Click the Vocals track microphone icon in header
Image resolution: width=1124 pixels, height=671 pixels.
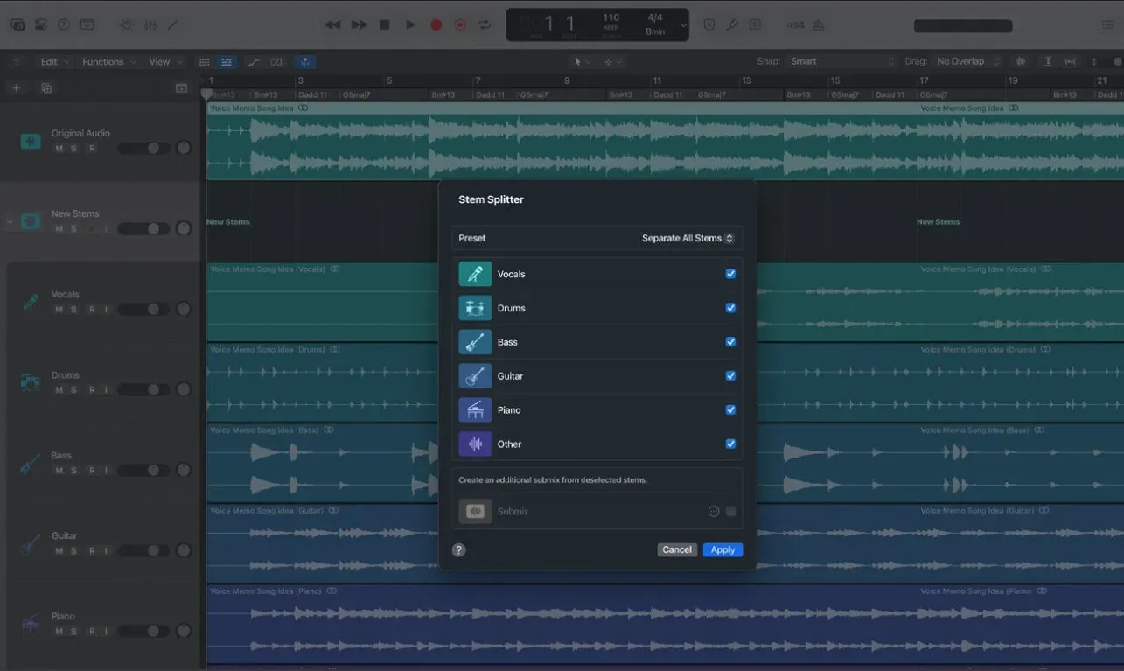coord(31,303)
